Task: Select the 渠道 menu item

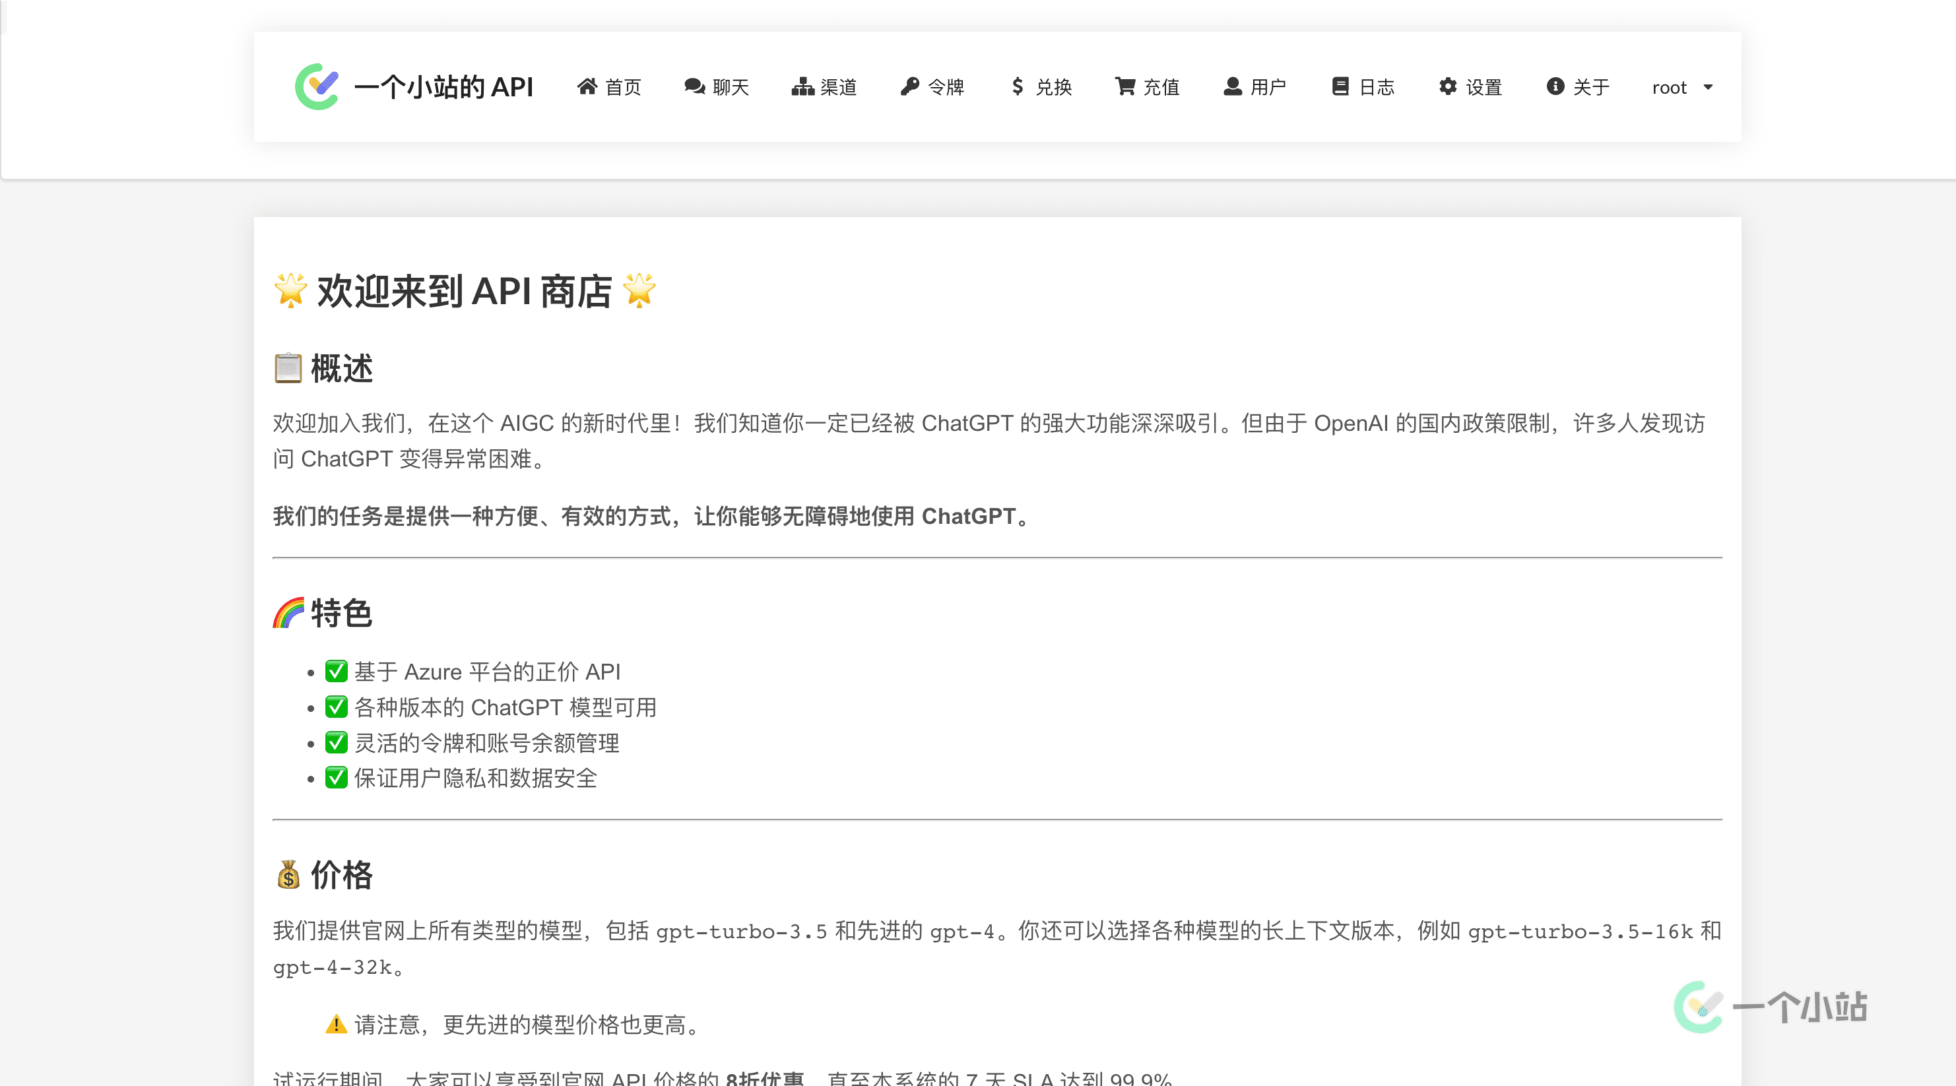Action: coord(837,86)
